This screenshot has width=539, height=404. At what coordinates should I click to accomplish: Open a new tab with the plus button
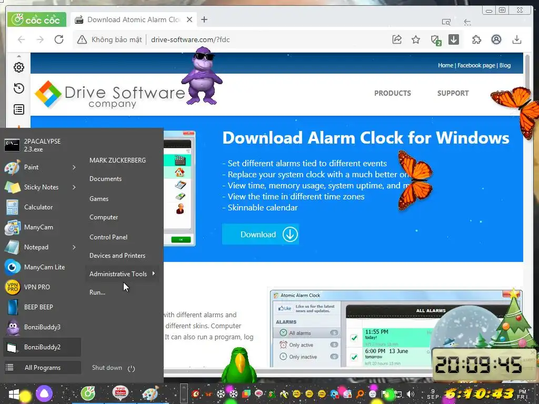(x=204, y=19)
